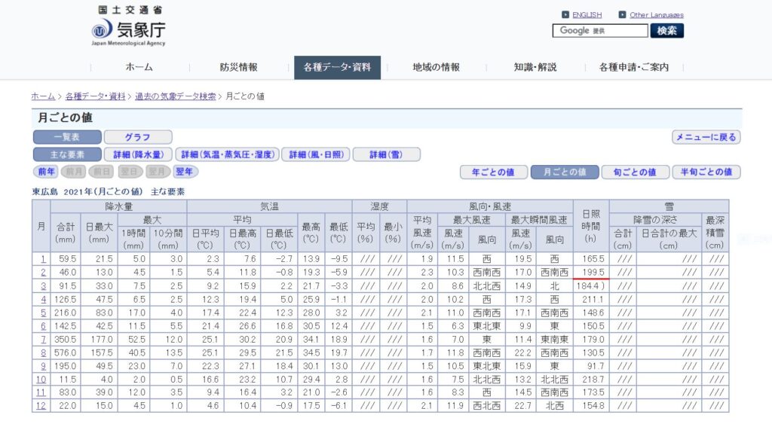This screenshot has height=424, width=772.
Task: Open the 詳細(気温・蒸気圧・湿度) view
Action: 227,154
